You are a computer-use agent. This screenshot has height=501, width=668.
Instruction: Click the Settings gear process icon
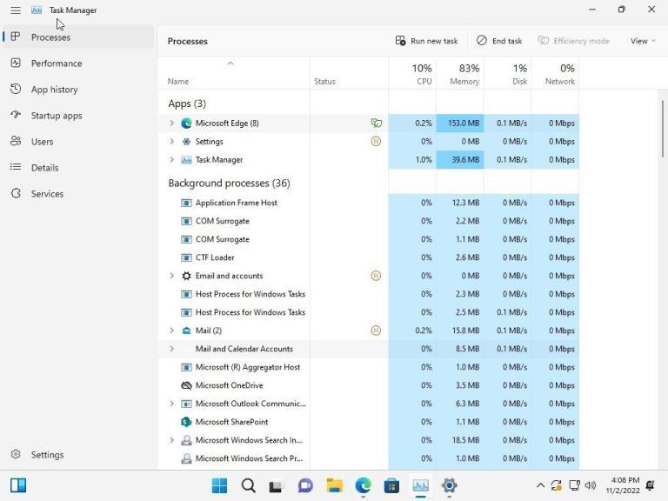point(186,142)
